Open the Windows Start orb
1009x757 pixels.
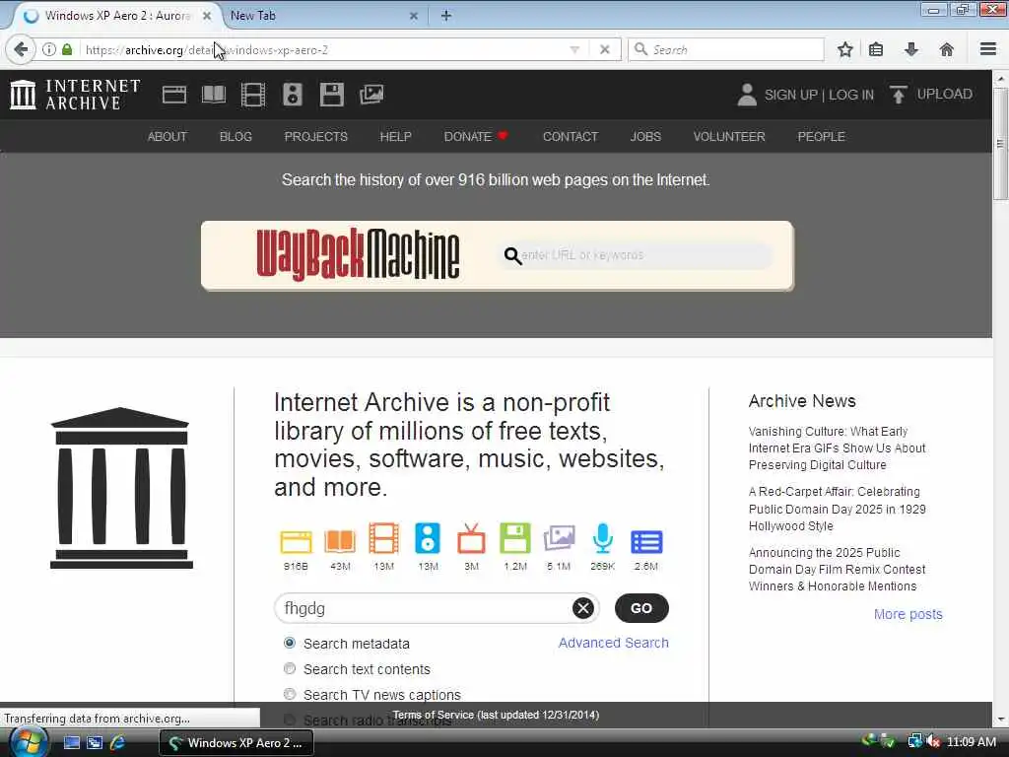click(29, 741)
